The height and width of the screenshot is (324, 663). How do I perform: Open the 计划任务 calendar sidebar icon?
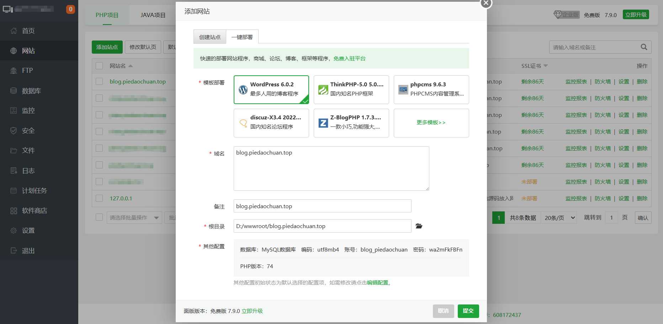click(14, 190)
